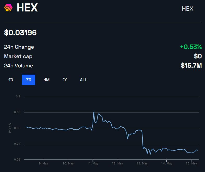Click the HEX hexagon logo icon
Screen dimensions: 205x172
coord(8,8)
